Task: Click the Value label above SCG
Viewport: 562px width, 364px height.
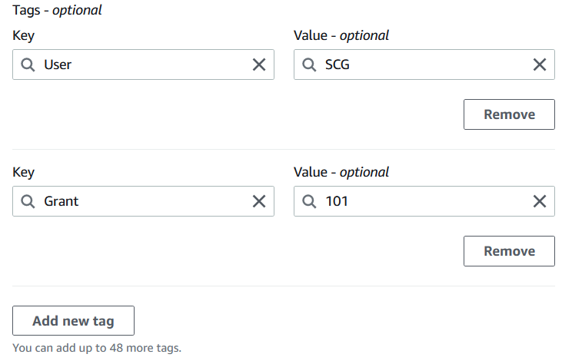Action: (x=341, y=35)
